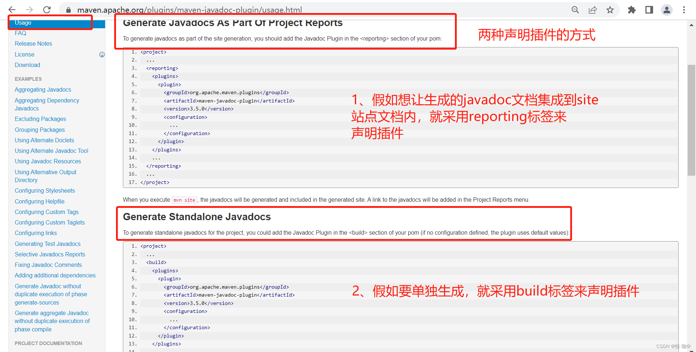
Task: Click the external link icon next to License
Action: pyautogui.click(x=102, y=54)
